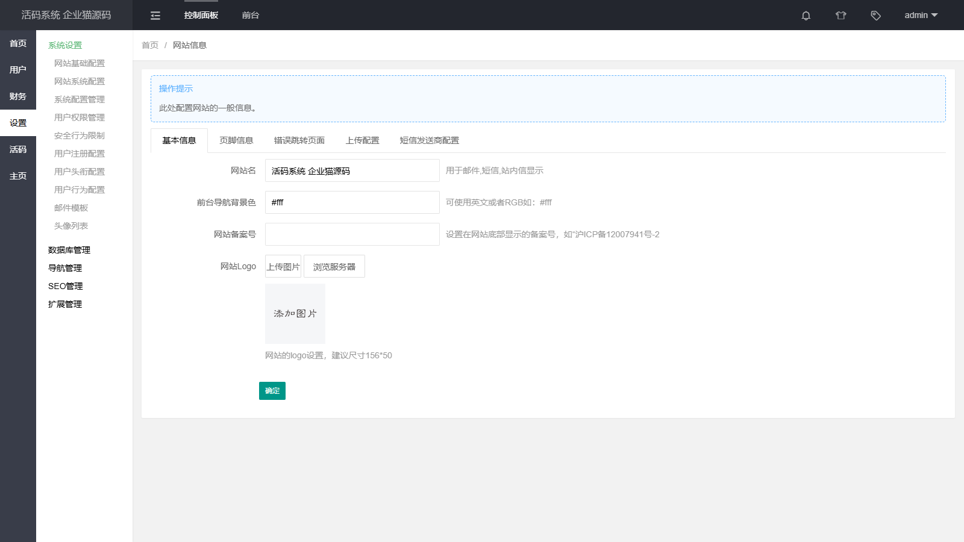Open 用户权限管理 in the settings submenu
Image resolution: width=964 pixels, height=542 pixels.
click(x=80, y=117)
